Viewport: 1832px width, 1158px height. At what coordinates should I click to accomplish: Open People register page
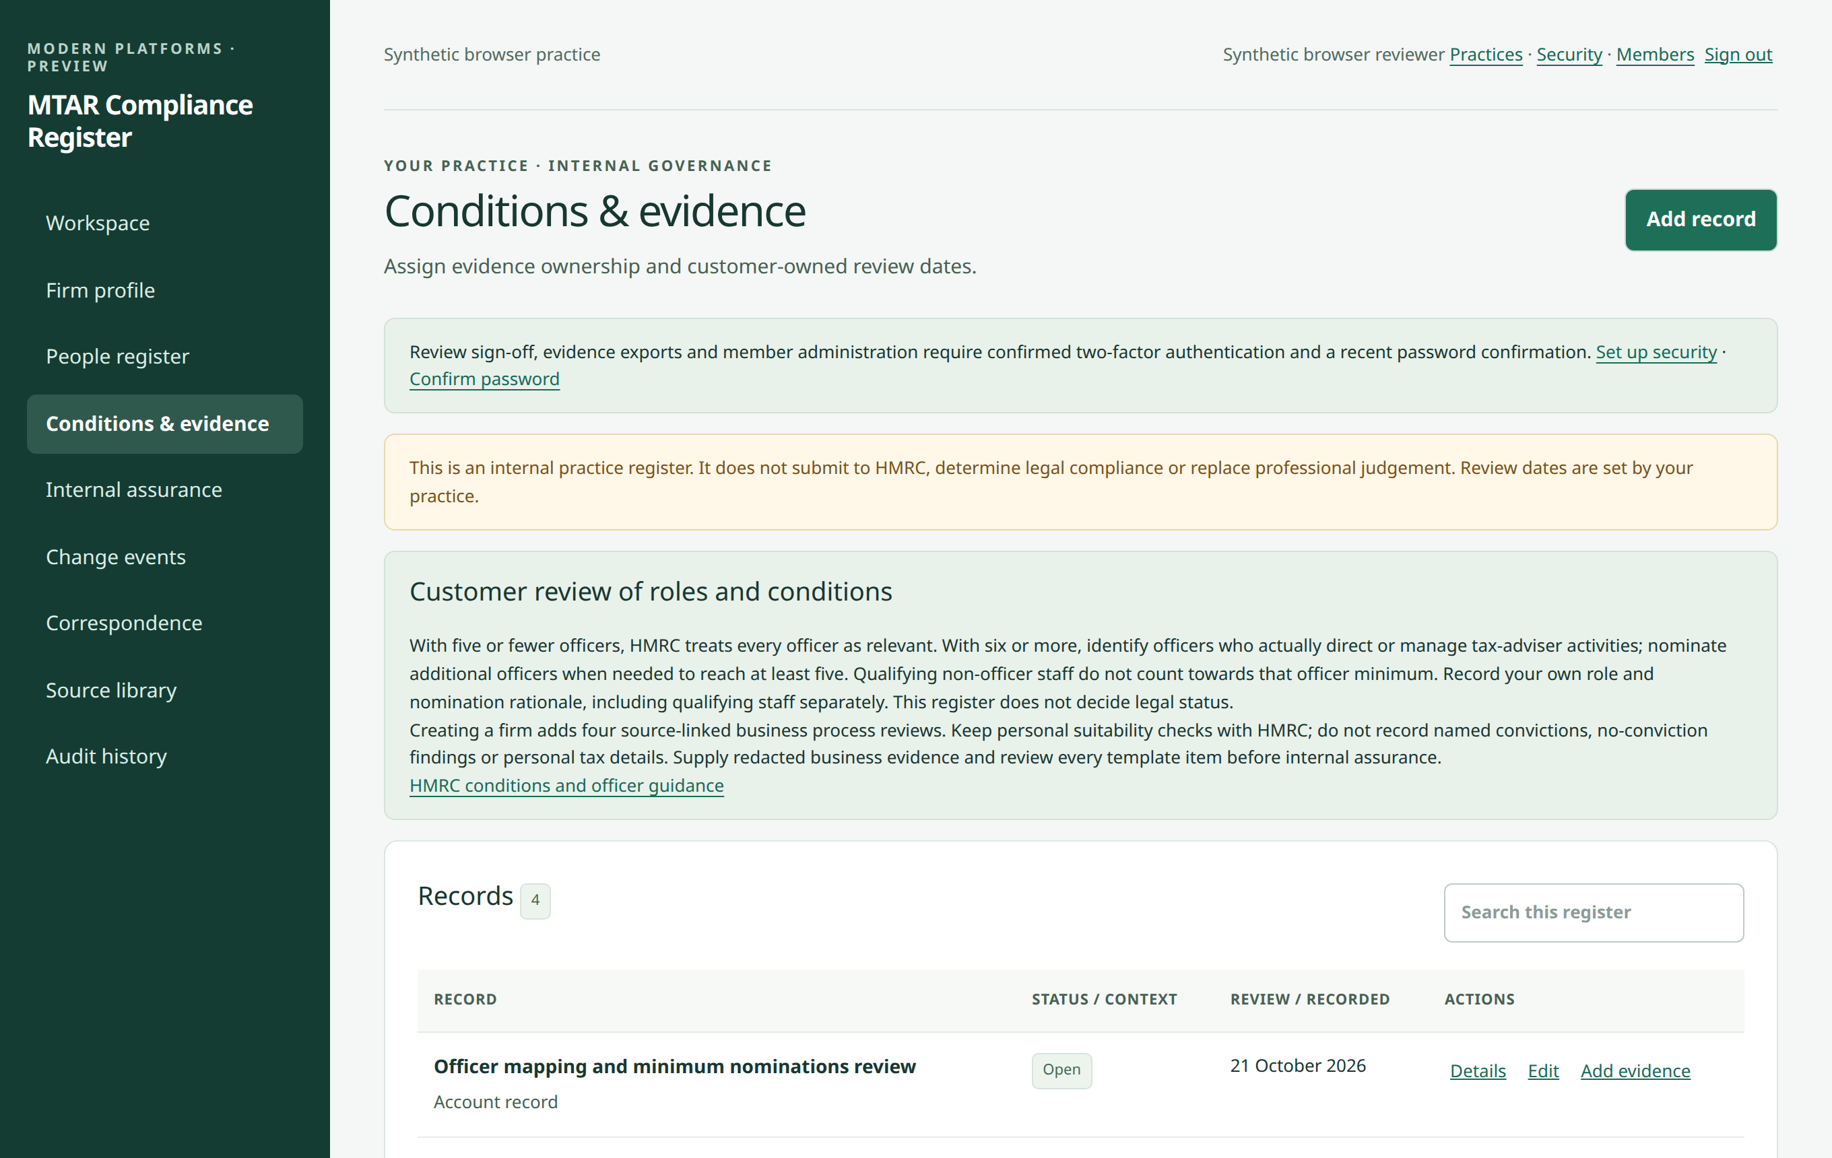tap(164, 357)
